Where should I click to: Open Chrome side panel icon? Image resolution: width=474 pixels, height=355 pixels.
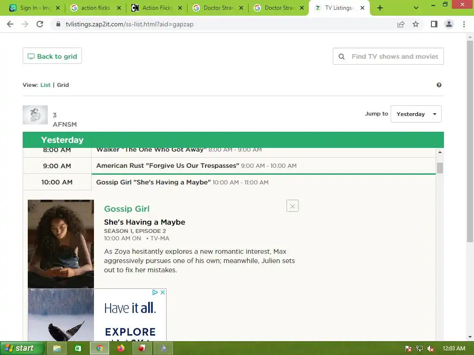coord(434,24)
